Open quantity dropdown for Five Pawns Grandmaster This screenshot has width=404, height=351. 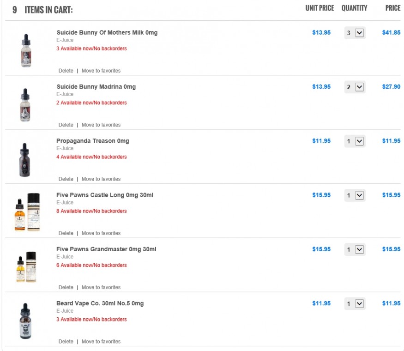click(x=355, y=249)
